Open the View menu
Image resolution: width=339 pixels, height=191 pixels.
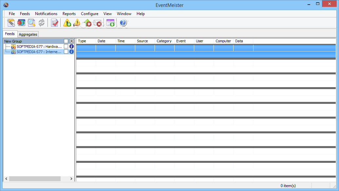[107, 14]
